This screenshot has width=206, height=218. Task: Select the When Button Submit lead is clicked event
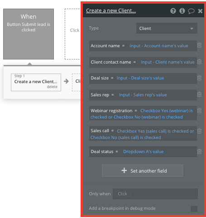[29, 34]
